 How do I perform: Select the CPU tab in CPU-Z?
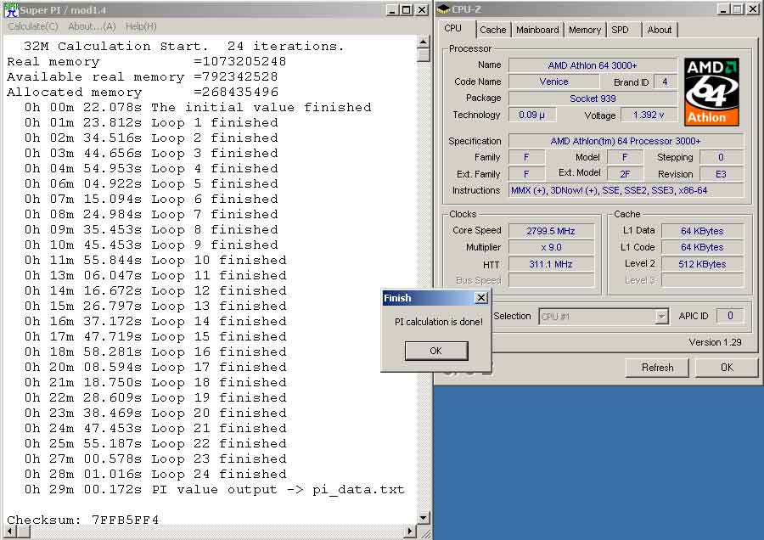[453, 28]
